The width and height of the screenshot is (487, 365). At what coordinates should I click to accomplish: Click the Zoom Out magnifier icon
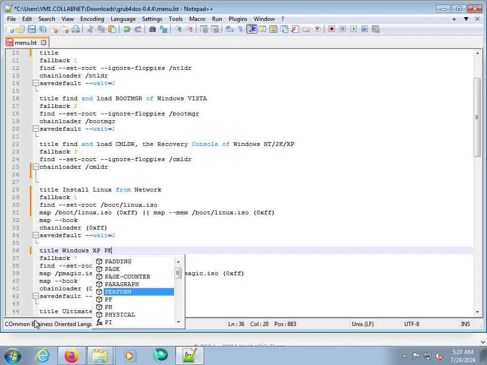(189, 29)
